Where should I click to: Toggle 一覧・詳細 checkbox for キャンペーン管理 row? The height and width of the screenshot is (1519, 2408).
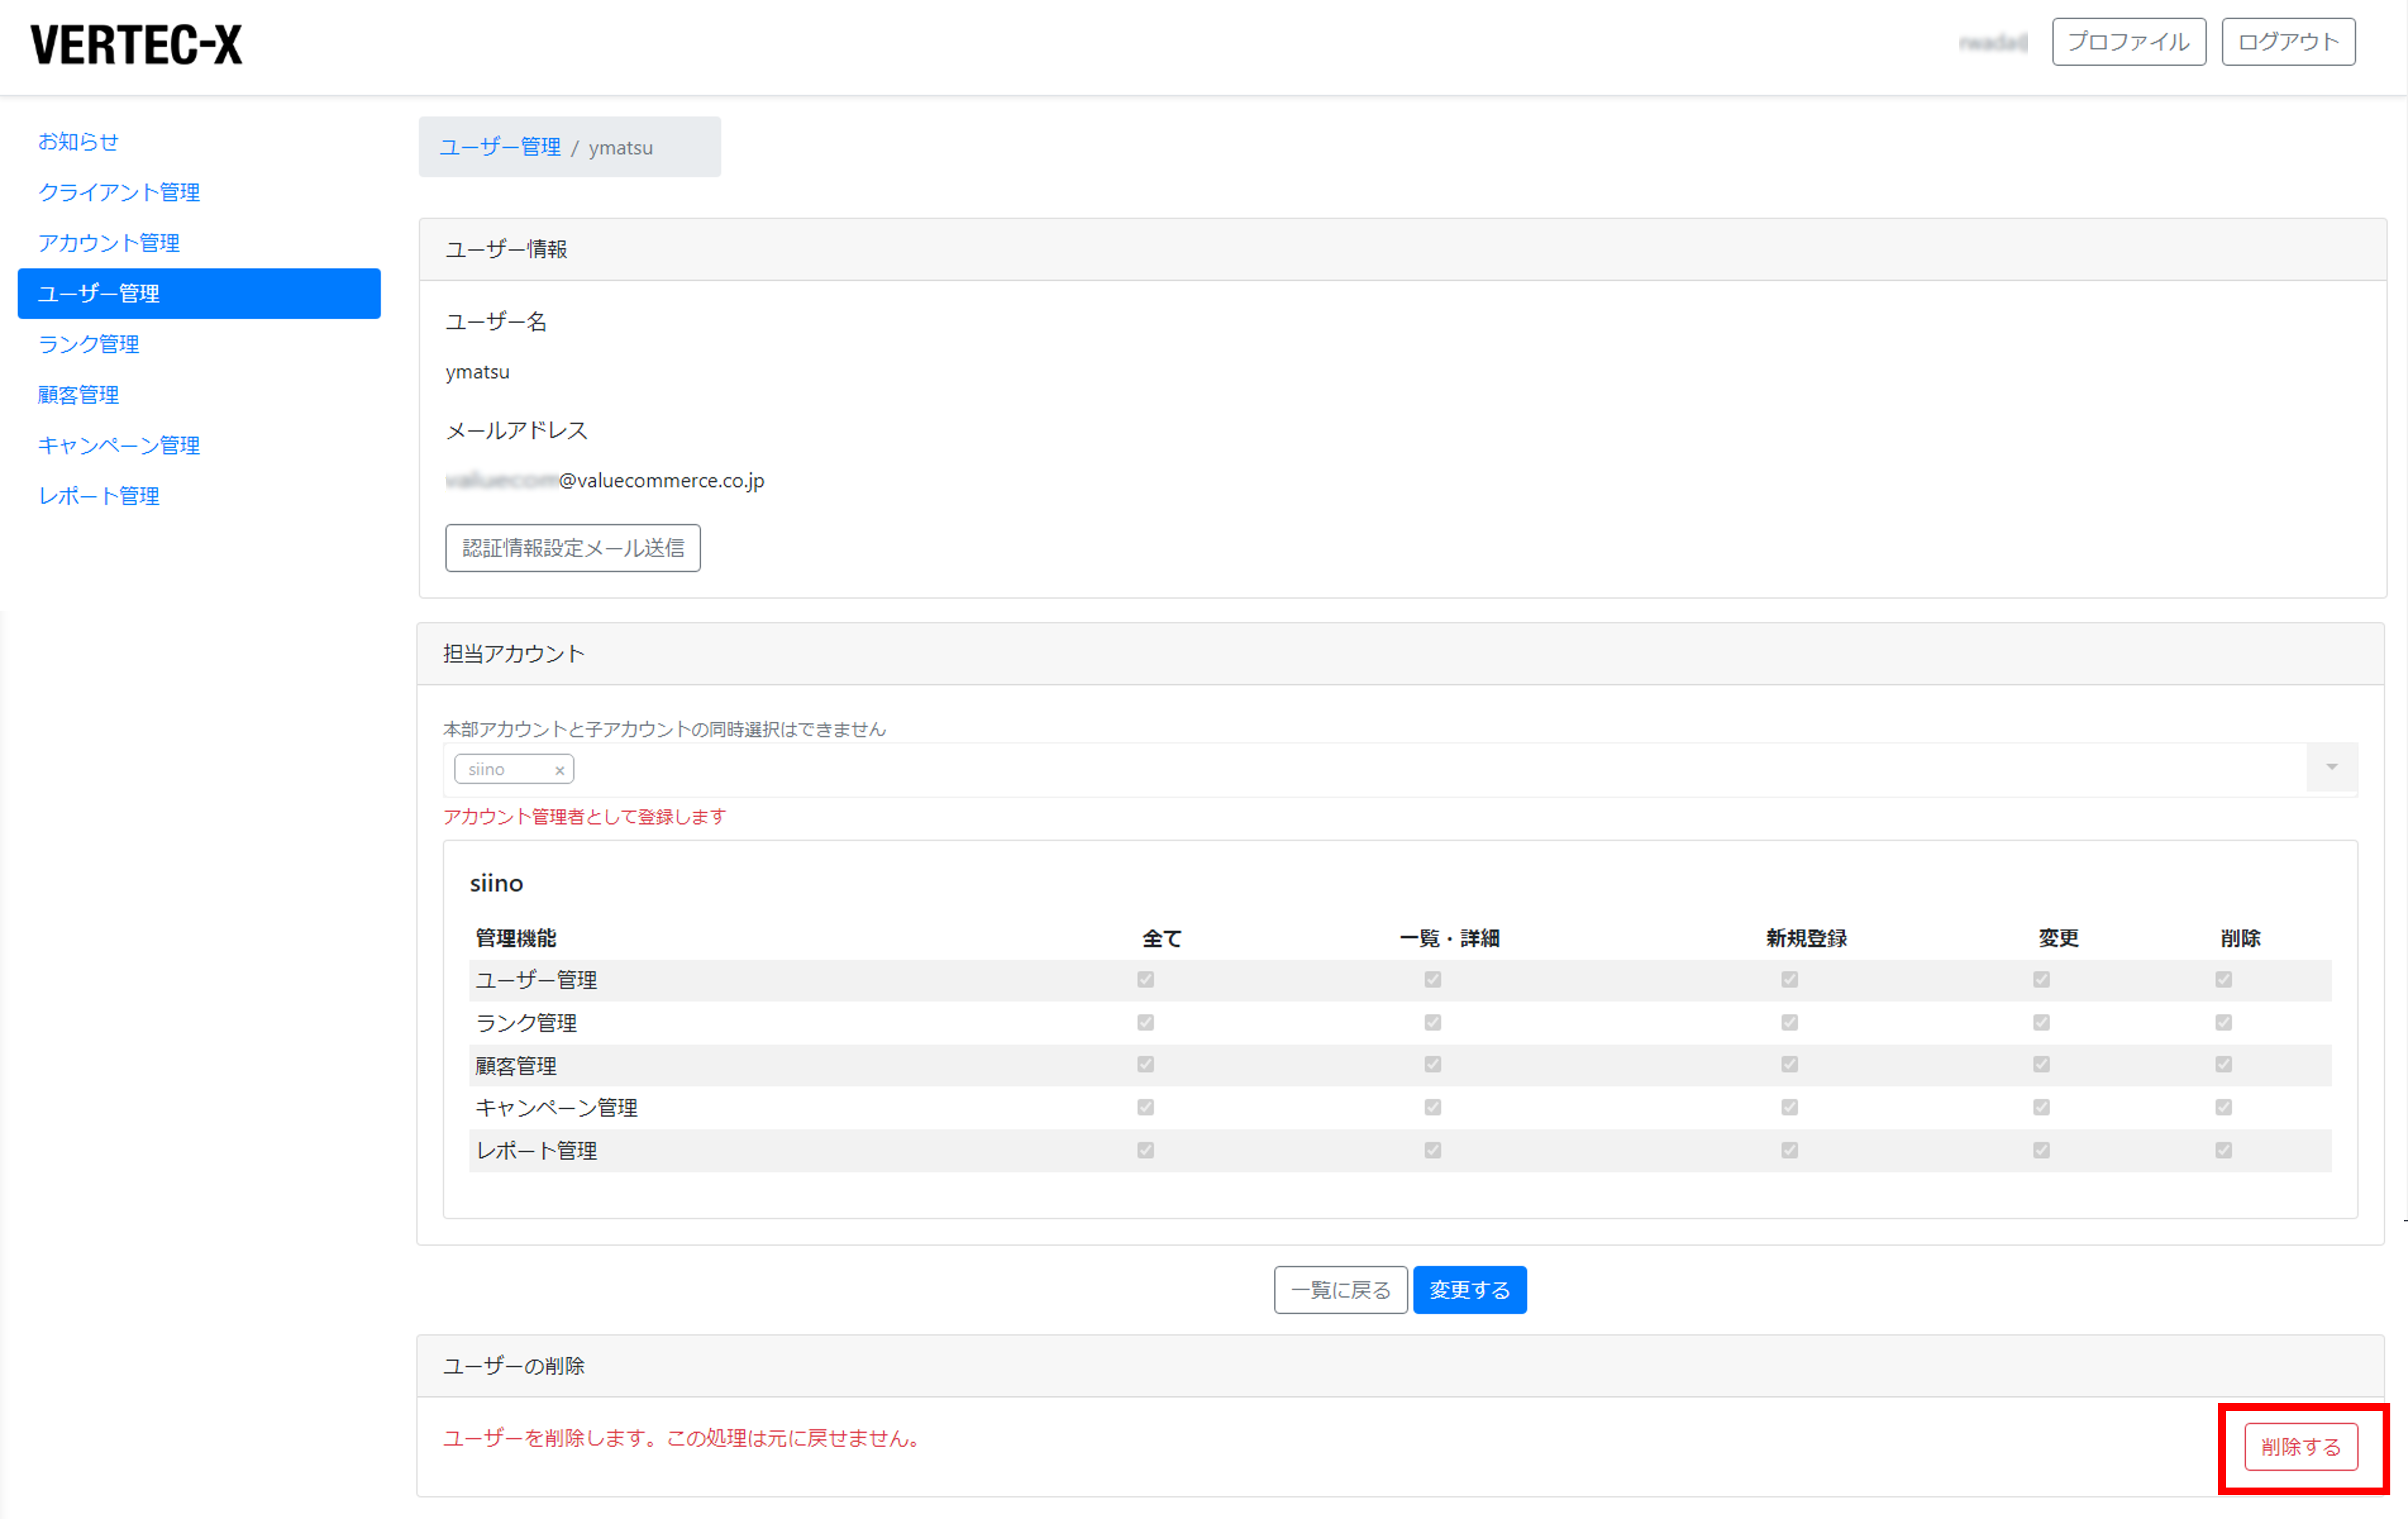coord(1432,1107)
